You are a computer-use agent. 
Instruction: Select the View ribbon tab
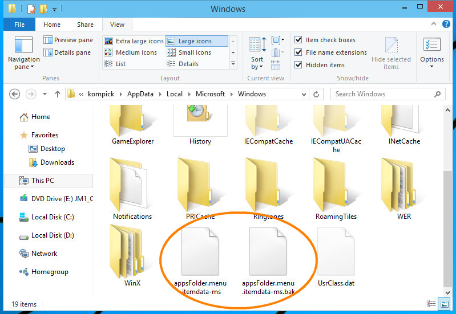click(x=117, y=25)
